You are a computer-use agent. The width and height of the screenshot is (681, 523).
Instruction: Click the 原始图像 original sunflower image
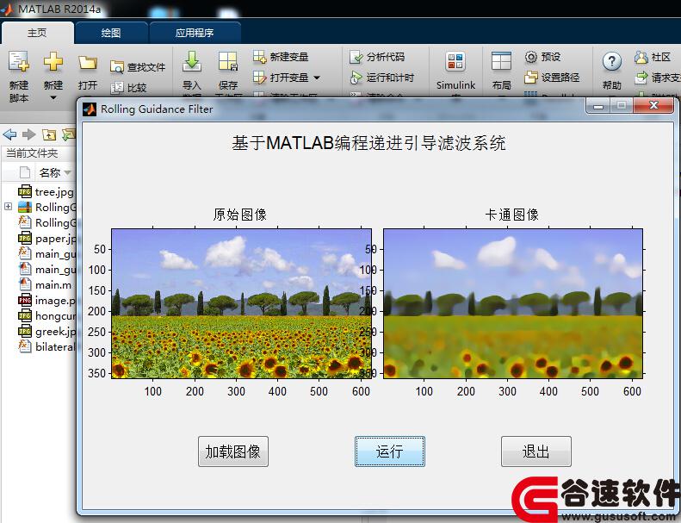coord(241,303)
